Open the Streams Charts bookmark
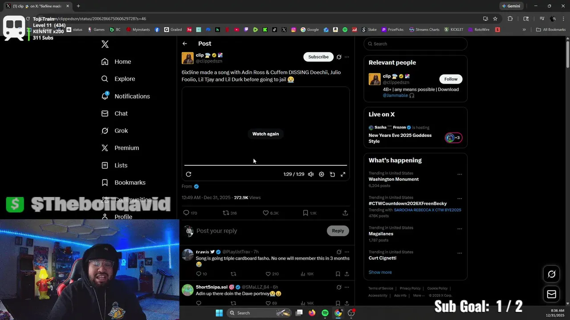Screen dimensions: 570x320 point(424,30)
